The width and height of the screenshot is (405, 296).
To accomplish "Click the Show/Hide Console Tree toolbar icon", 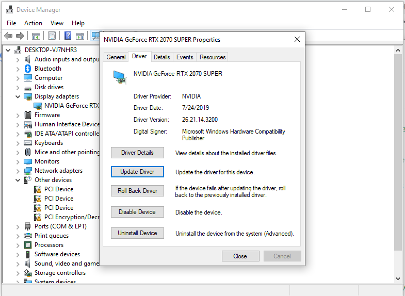I will [36, 36].
